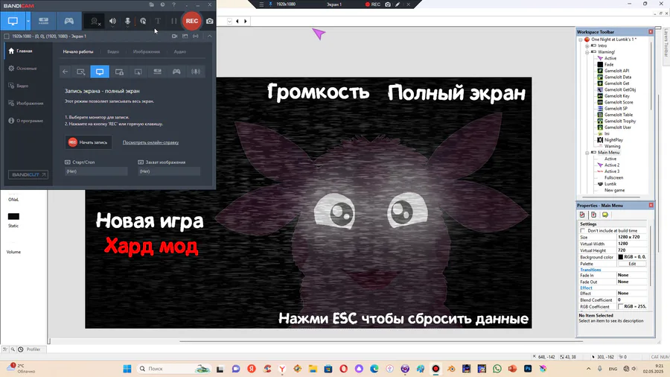Click the pause icon in Bandicam

click(173, 21)
